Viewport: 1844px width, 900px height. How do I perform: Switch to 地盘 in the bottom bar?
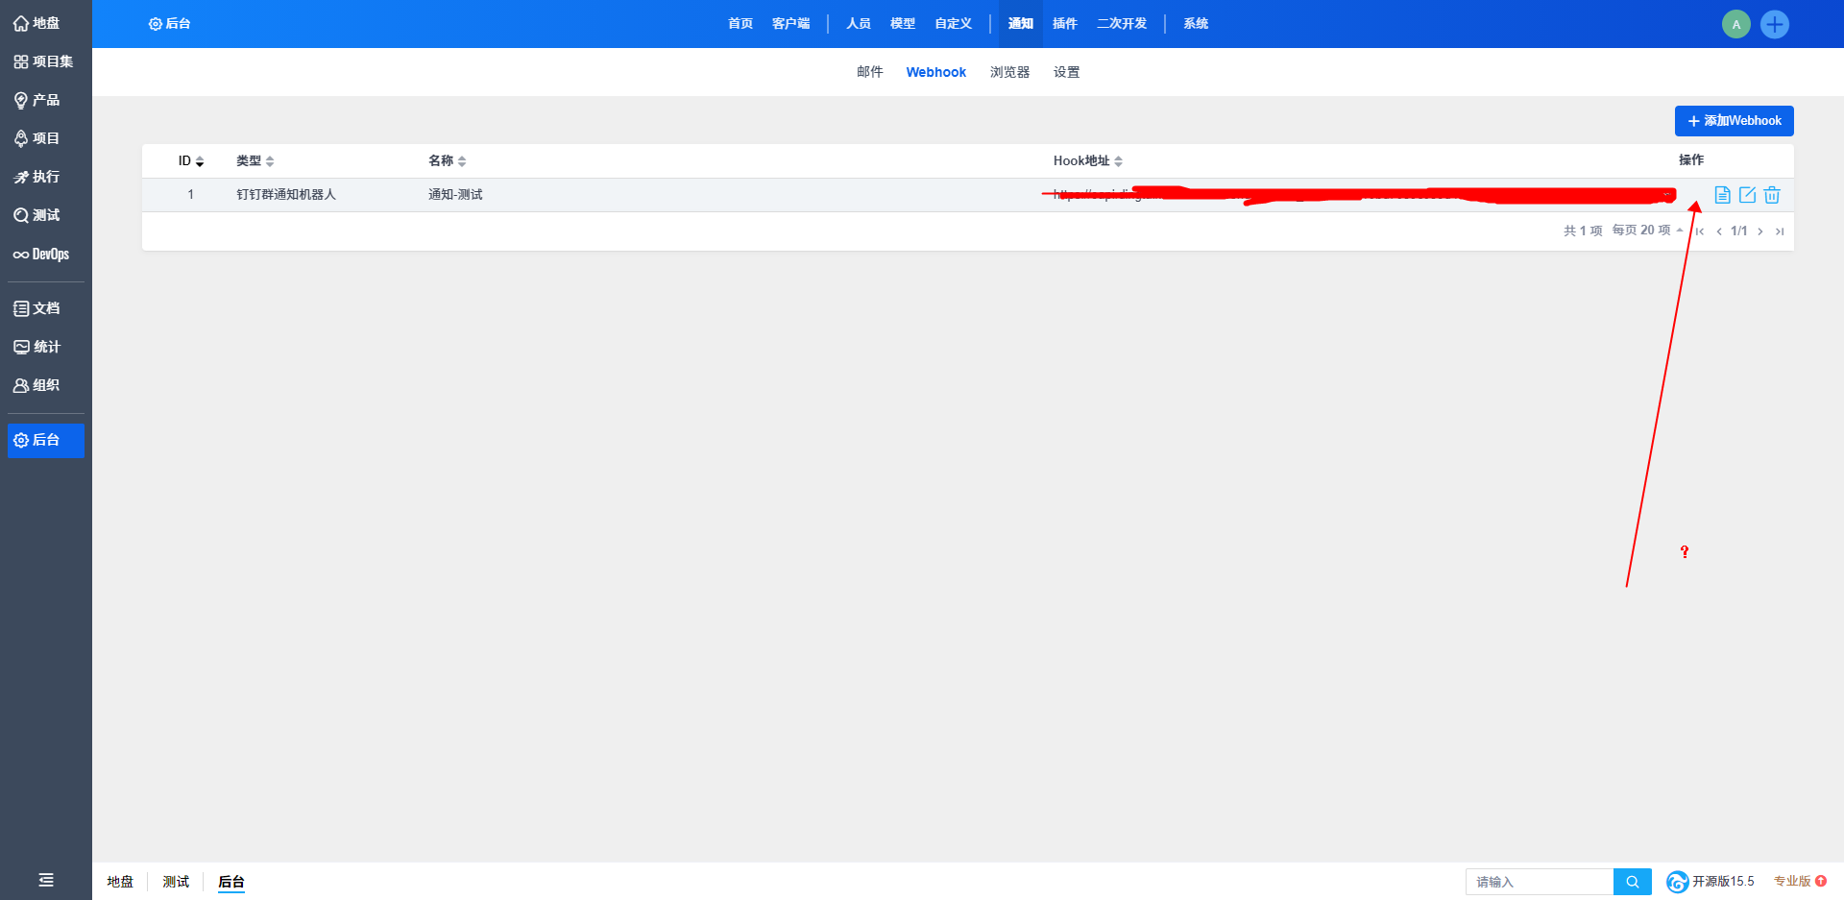120,882
